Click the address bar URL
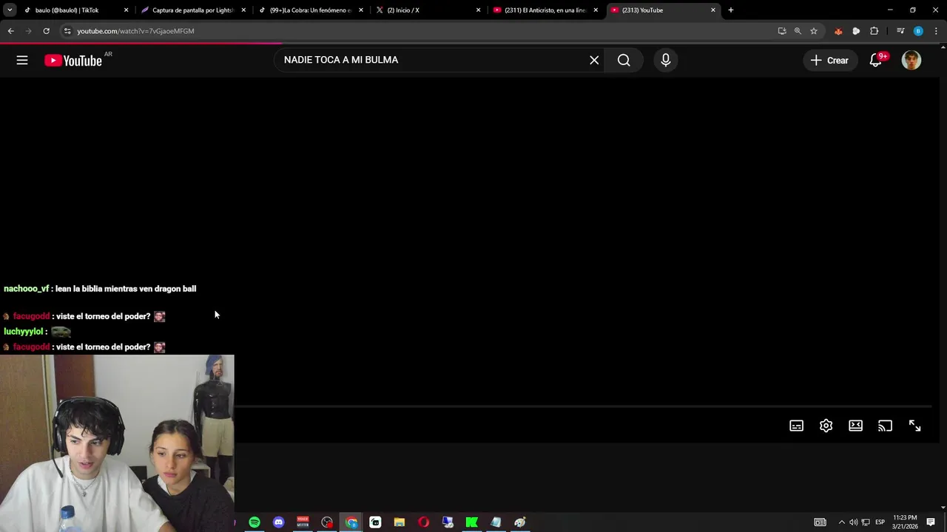The height and width of the screenshot is (532, 947). (136, 31)
